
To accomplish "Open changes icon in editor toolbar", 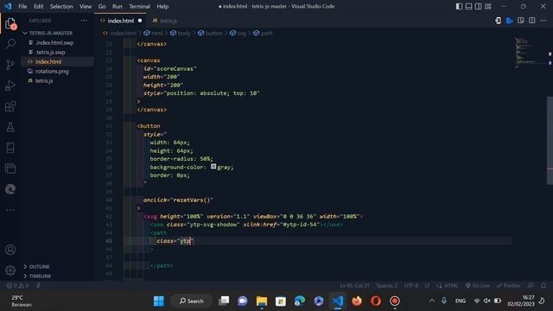I will click(x=520, y=21).
